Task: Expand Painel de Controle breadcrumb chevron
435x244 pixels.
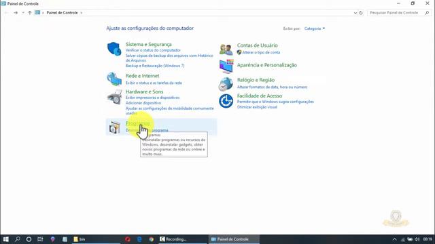Action: (82, 13)
